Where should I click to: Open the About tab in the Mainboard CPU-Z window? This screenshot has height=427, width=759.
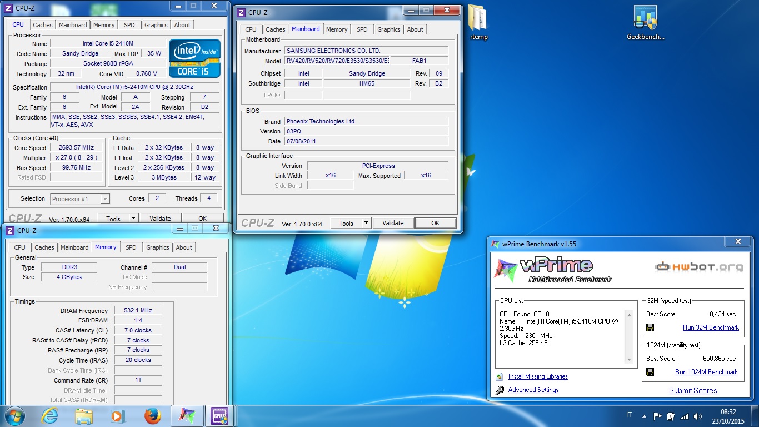point(415,29)
